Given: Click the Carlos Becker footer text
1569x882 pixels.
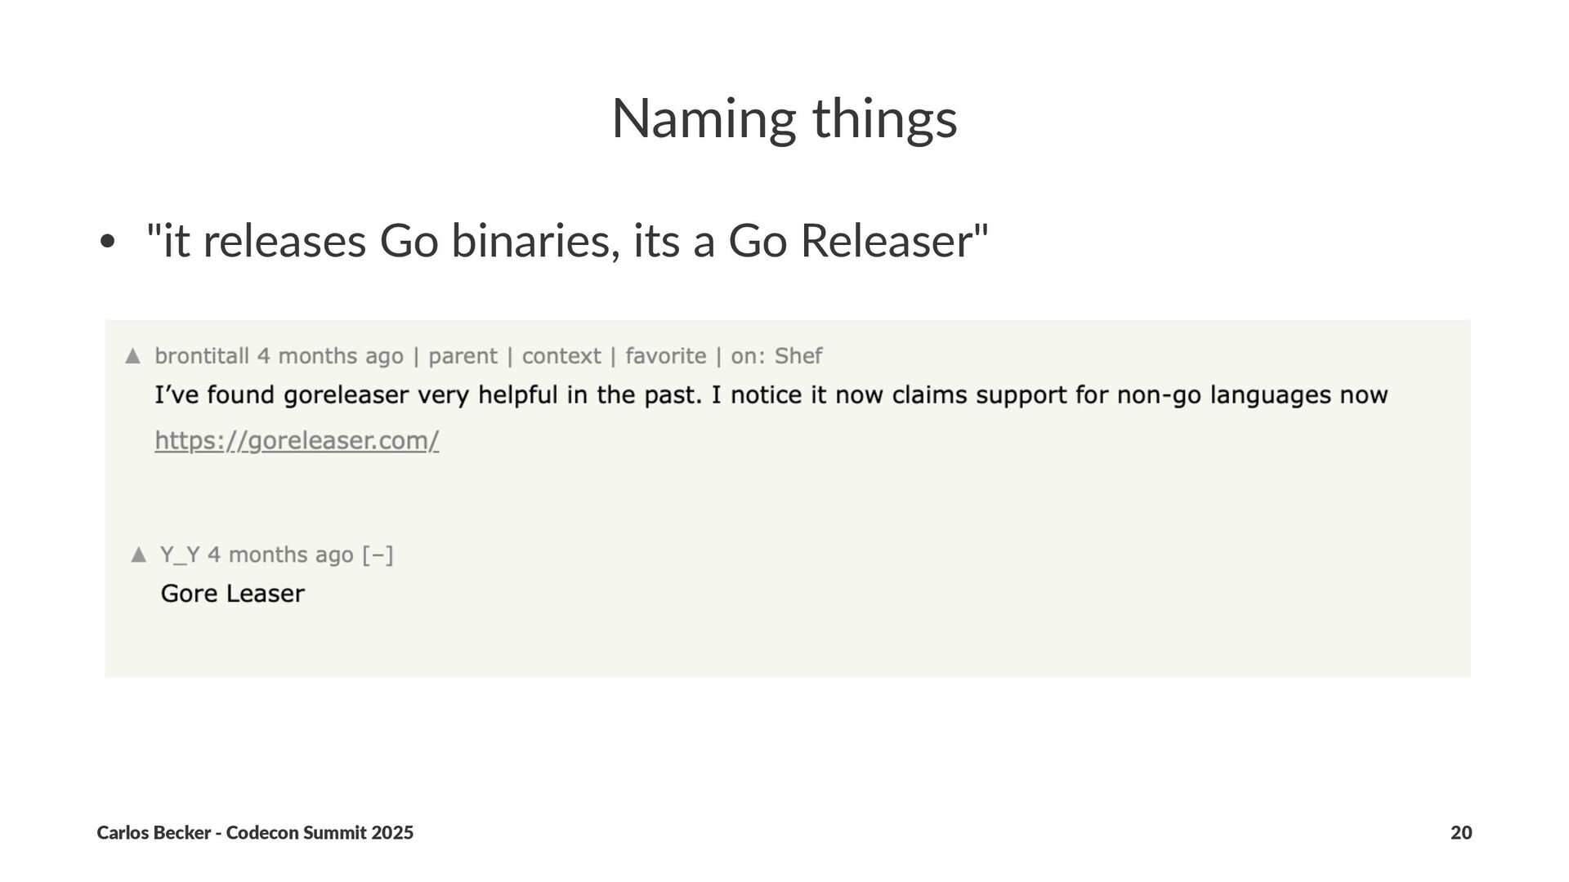Looking at the screenshot, I should pyautogui.click(x=255, y=833).
